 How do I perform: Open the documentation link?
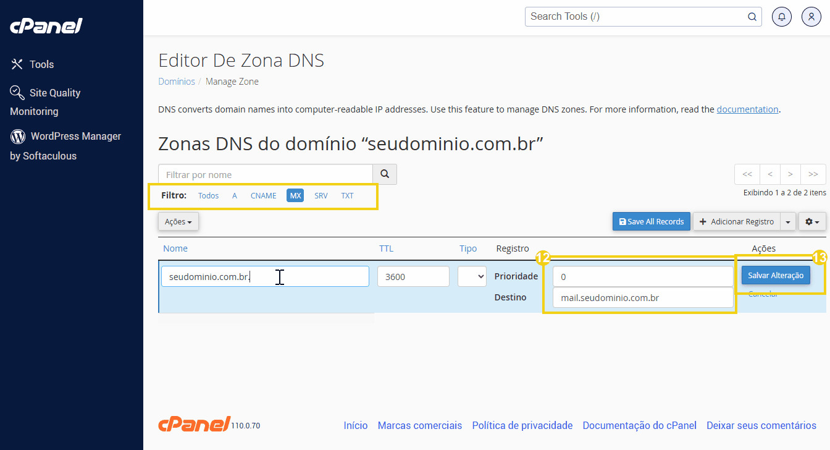[x=747, y=109]
